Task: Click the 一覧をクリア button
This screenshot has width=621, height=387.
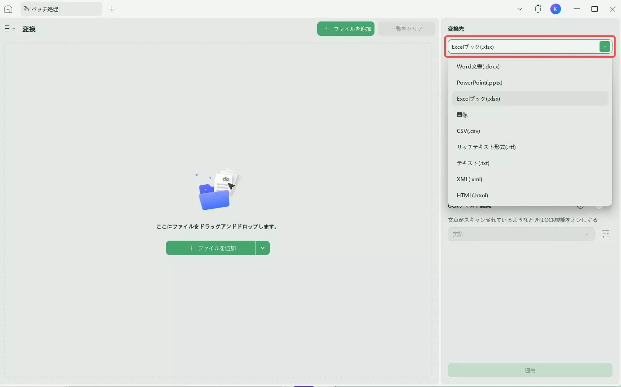Action: (407, 29)
